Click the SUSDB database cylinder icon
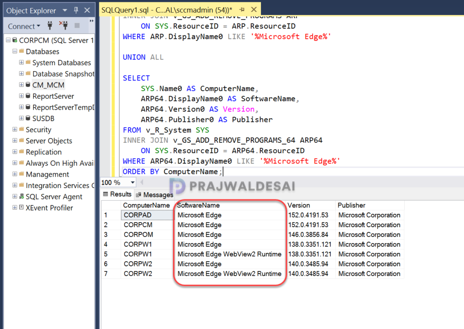Screen dimensions: 464x329 [x=28, y=118]
